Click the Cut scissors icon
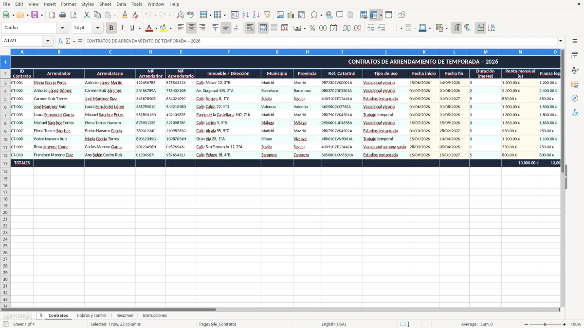This screenshot has width=584, height=328. (x=87, y=15)
